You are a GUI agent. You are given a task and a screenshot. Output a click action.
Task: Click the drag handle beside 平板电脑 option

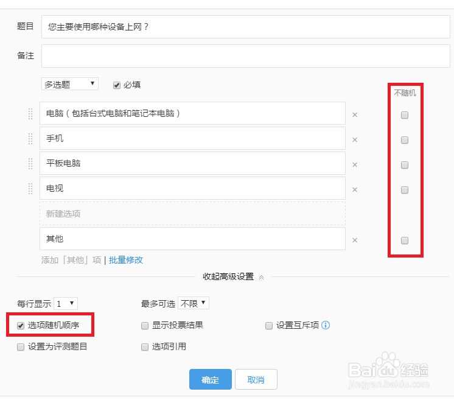tap(30, 164)
